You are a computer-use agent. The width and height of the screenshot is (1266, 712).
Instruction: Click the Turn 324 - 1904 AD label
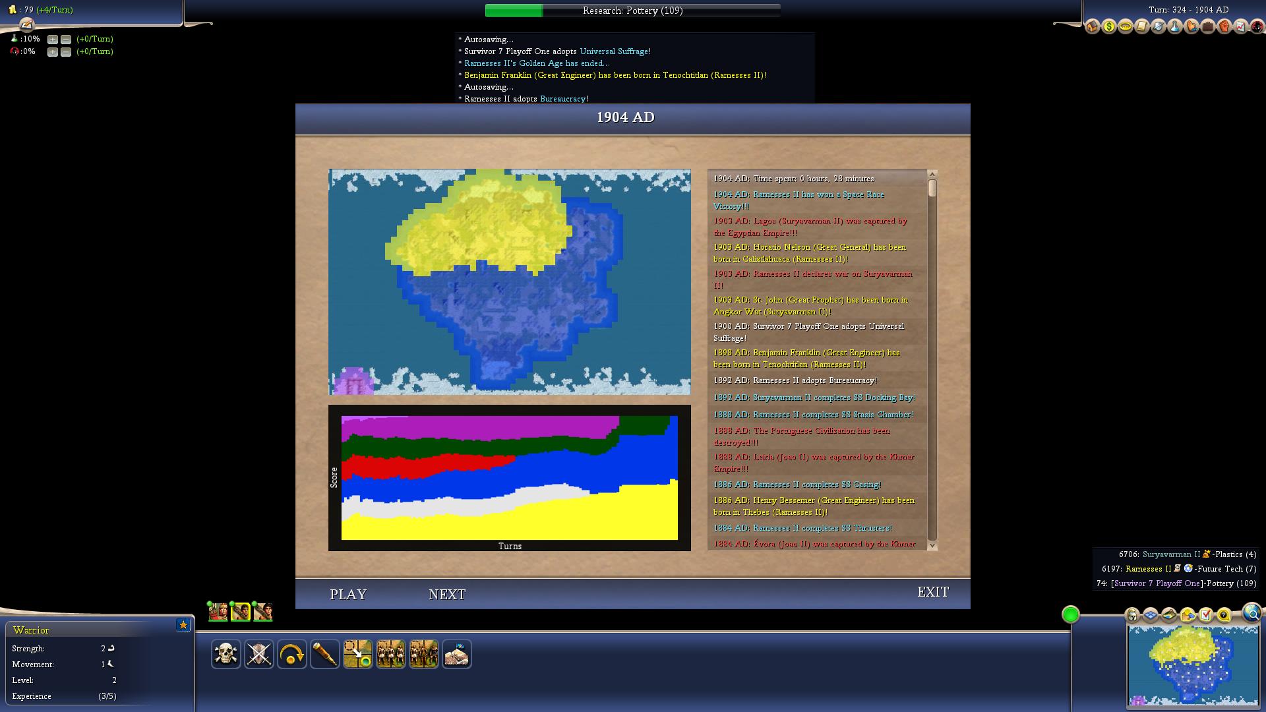point(1188,10)
